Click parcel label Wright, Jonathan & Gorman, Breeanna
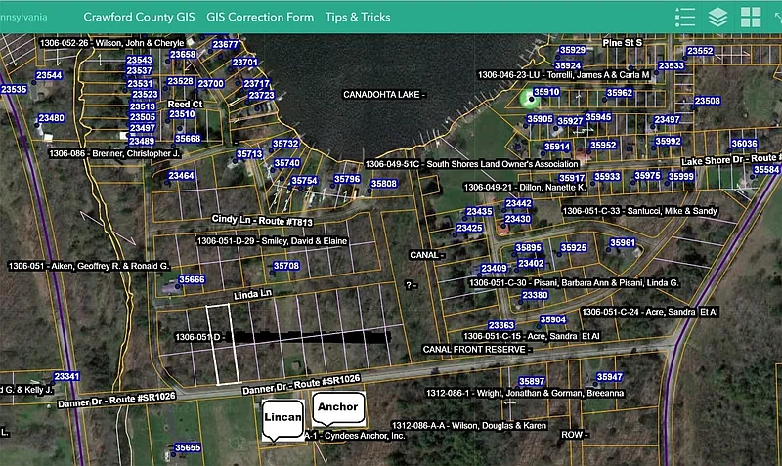782x466 pixels. point(523,393)
